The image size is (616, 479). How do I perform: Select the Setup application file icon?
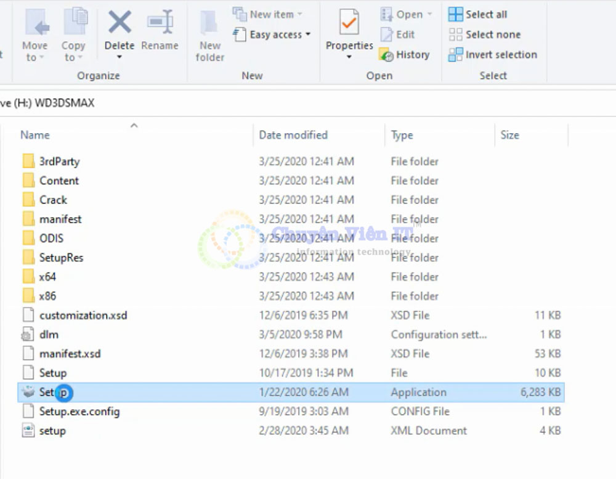(x=28, y=392)
